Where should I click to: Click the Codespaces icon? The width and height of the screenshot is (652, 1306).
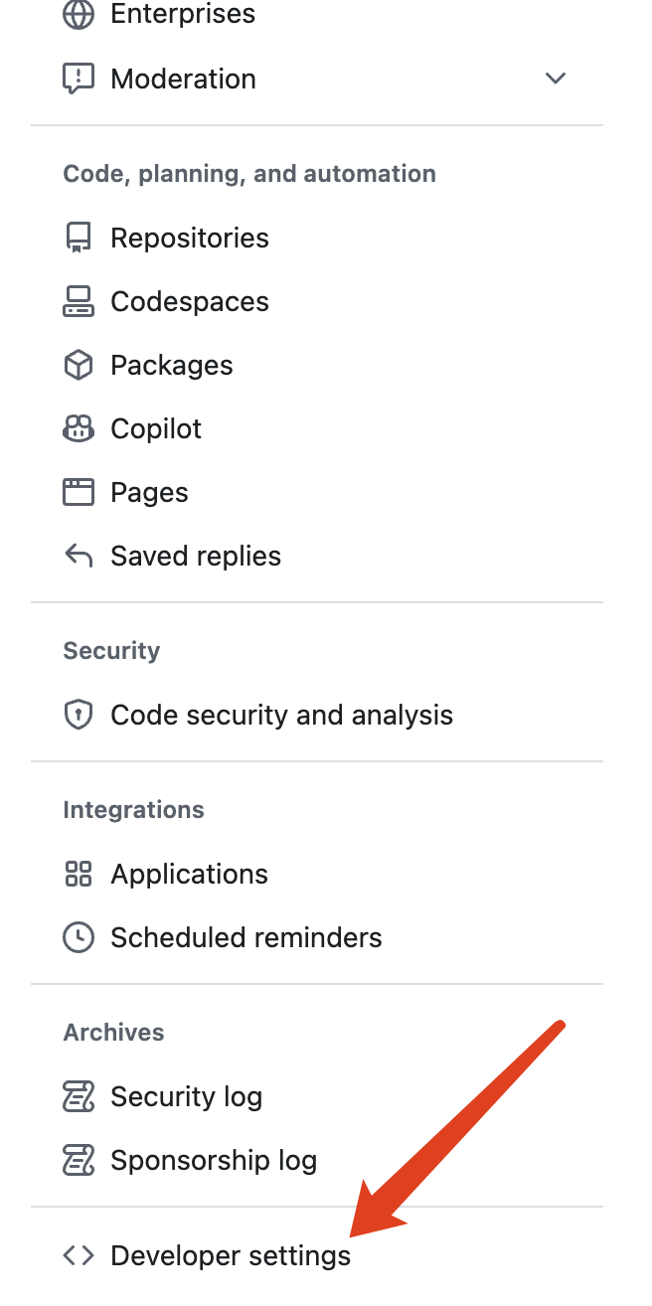pos(79,301)
